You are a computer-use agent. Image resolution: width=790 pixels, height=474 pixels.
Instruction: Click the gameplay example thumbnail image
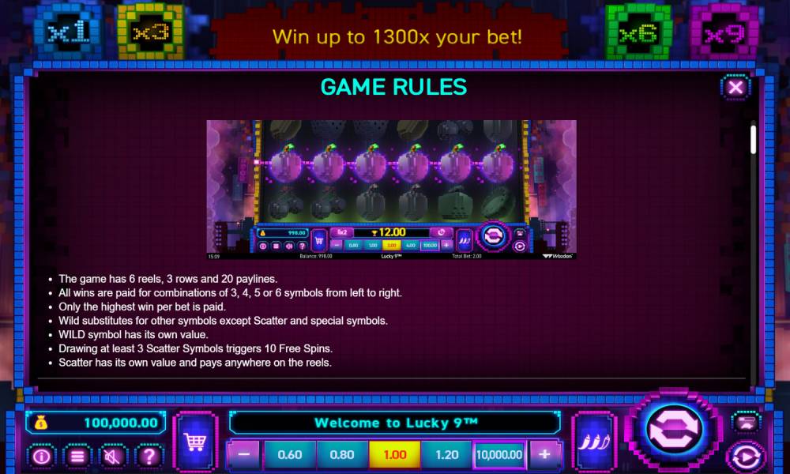coord(392,190)
